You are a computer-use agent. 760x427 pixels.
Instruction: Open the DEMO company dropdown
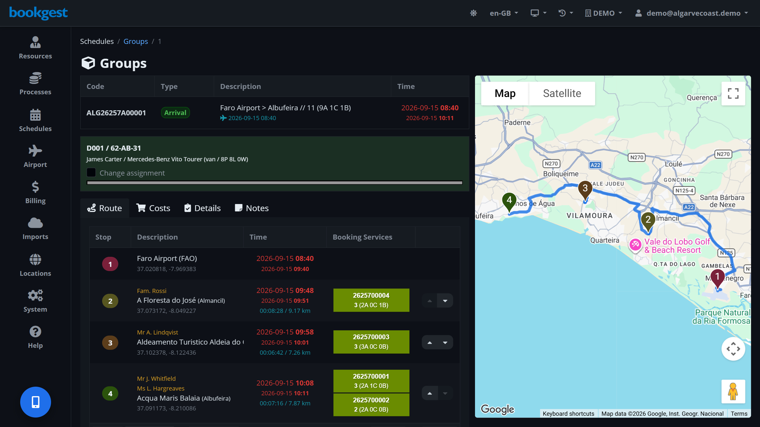[604, 13]
